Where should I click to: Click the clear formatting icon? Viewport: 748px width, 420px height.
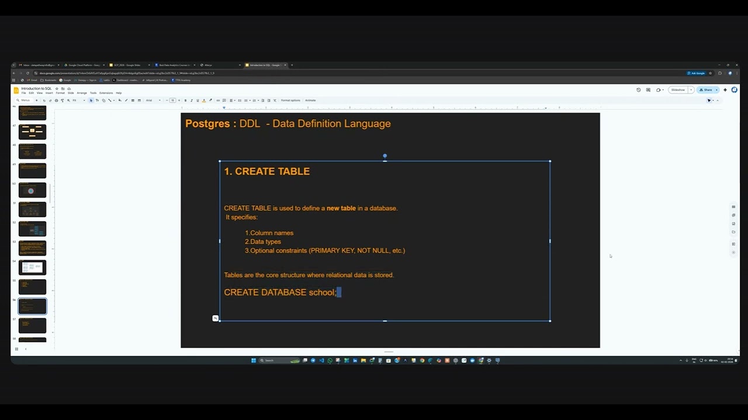click(275, 100)
